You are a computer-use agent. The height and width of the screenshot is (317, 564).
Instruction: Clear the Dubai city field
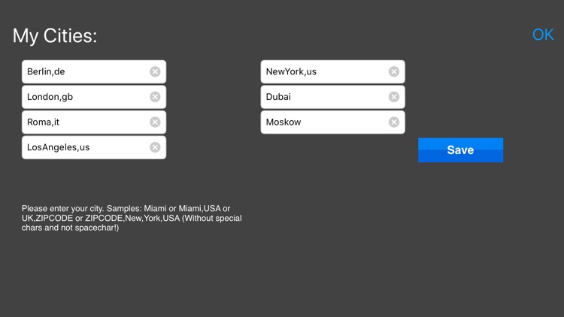tap(394, 97)
